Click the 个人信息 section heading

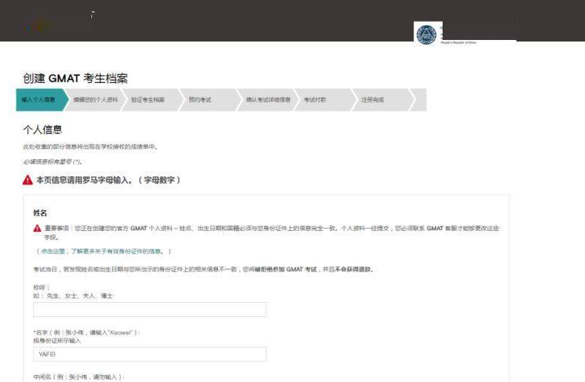point(42,130)
